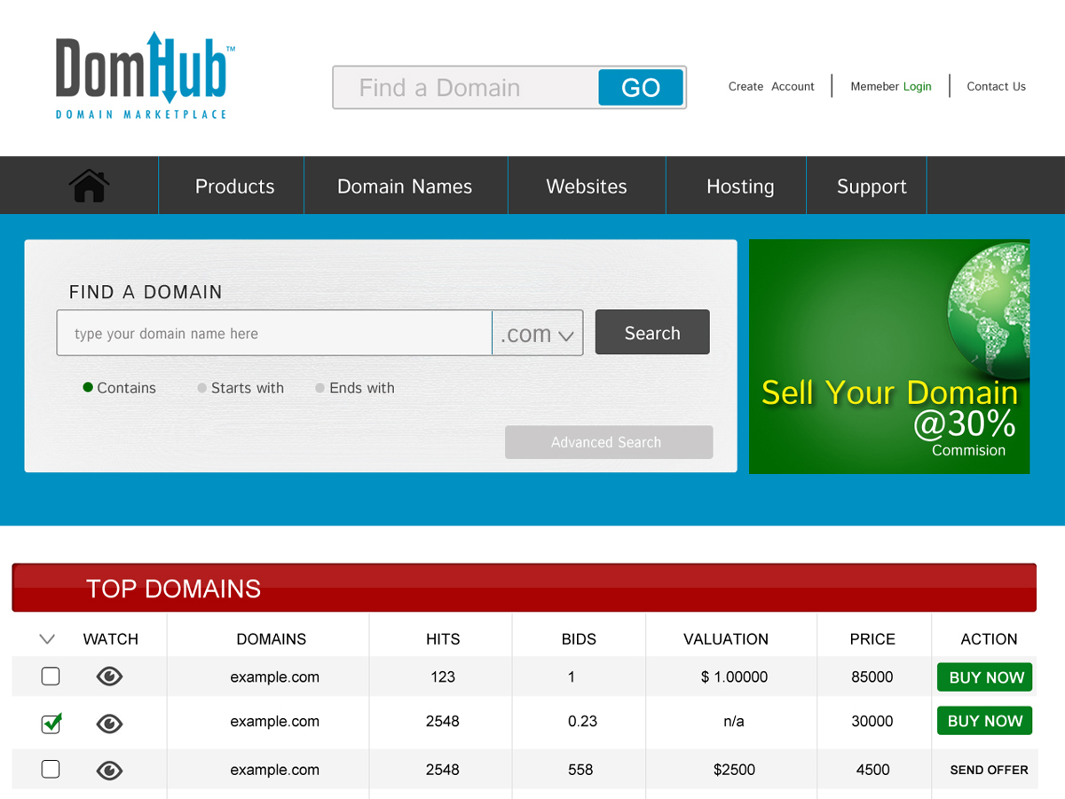
Task: Select the Contains radio option
Action: [x=88, y=388]
